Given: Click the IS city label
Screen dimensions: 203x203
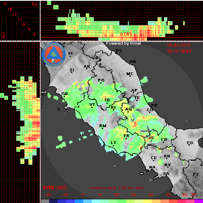Looking at the screenshot, I should click(x=151, y=138).
